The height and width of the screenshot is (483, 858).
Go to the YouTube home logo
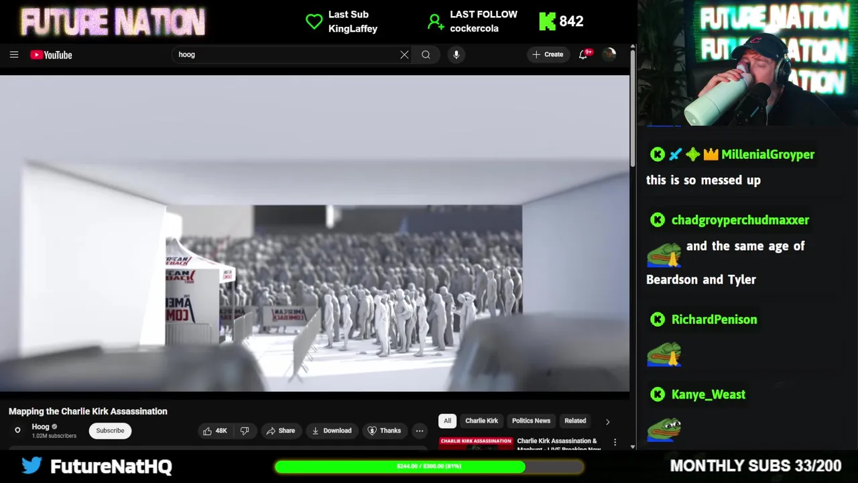click(x=51, y=55)
